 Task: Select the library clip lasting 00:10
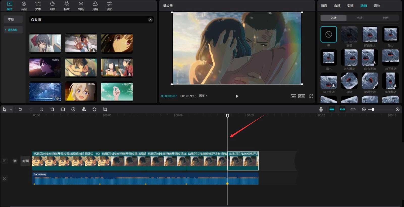pyautogui.click(x=81, y=67)
